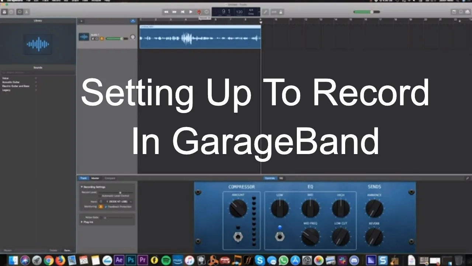Click the Ambience send knob
Image resolution: width=472 pixels, height=266 pixels.
click(374, 208)
